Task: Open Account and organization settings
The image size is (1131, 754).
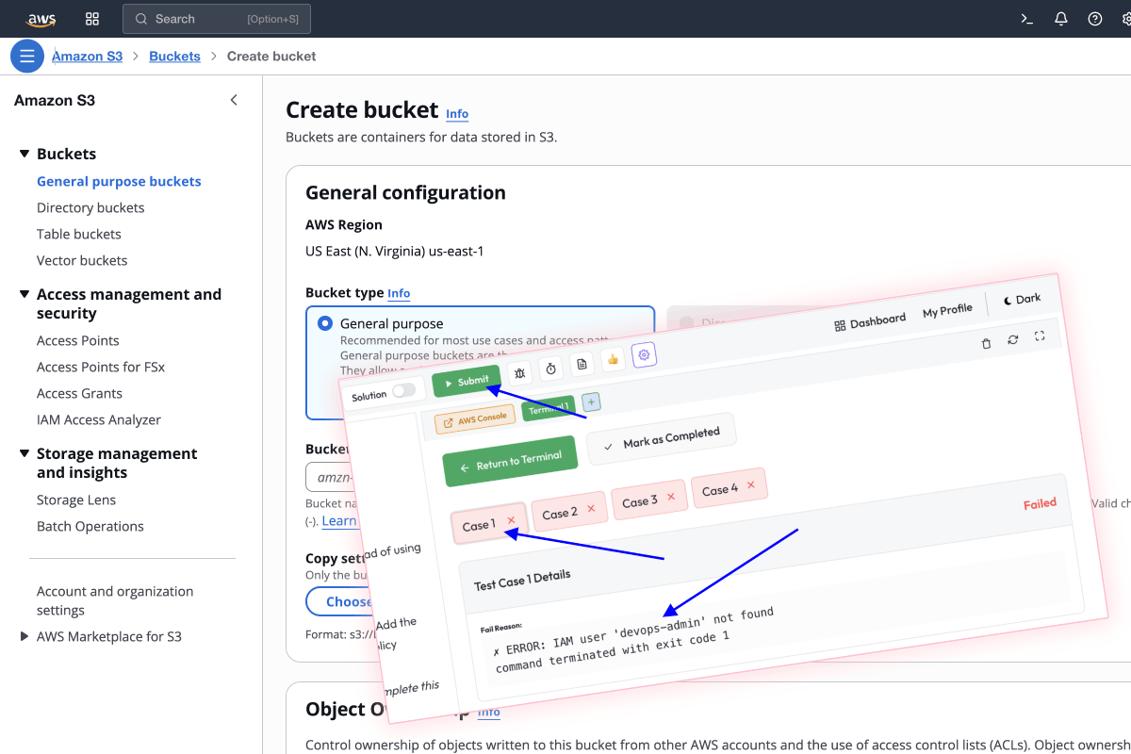Action: click(115, 600)
